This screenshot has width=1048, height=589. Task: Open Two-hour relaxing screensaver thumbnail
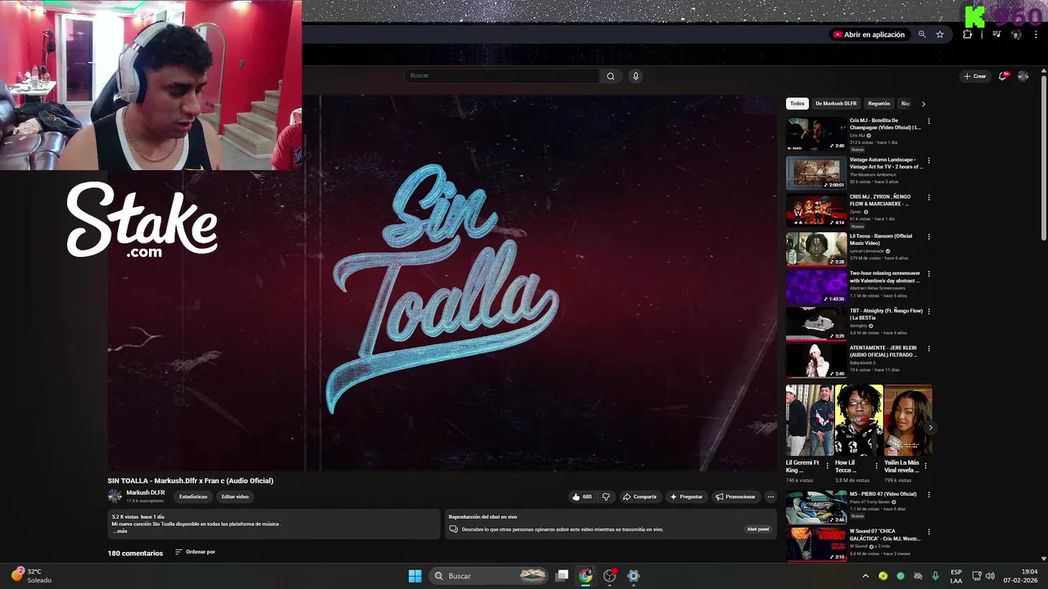pyautogui.click(x=816, y=286)
